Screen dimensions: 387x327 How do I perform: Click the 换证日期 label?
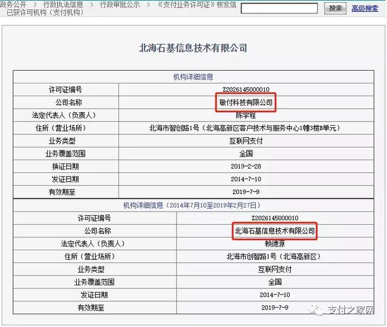65,167
